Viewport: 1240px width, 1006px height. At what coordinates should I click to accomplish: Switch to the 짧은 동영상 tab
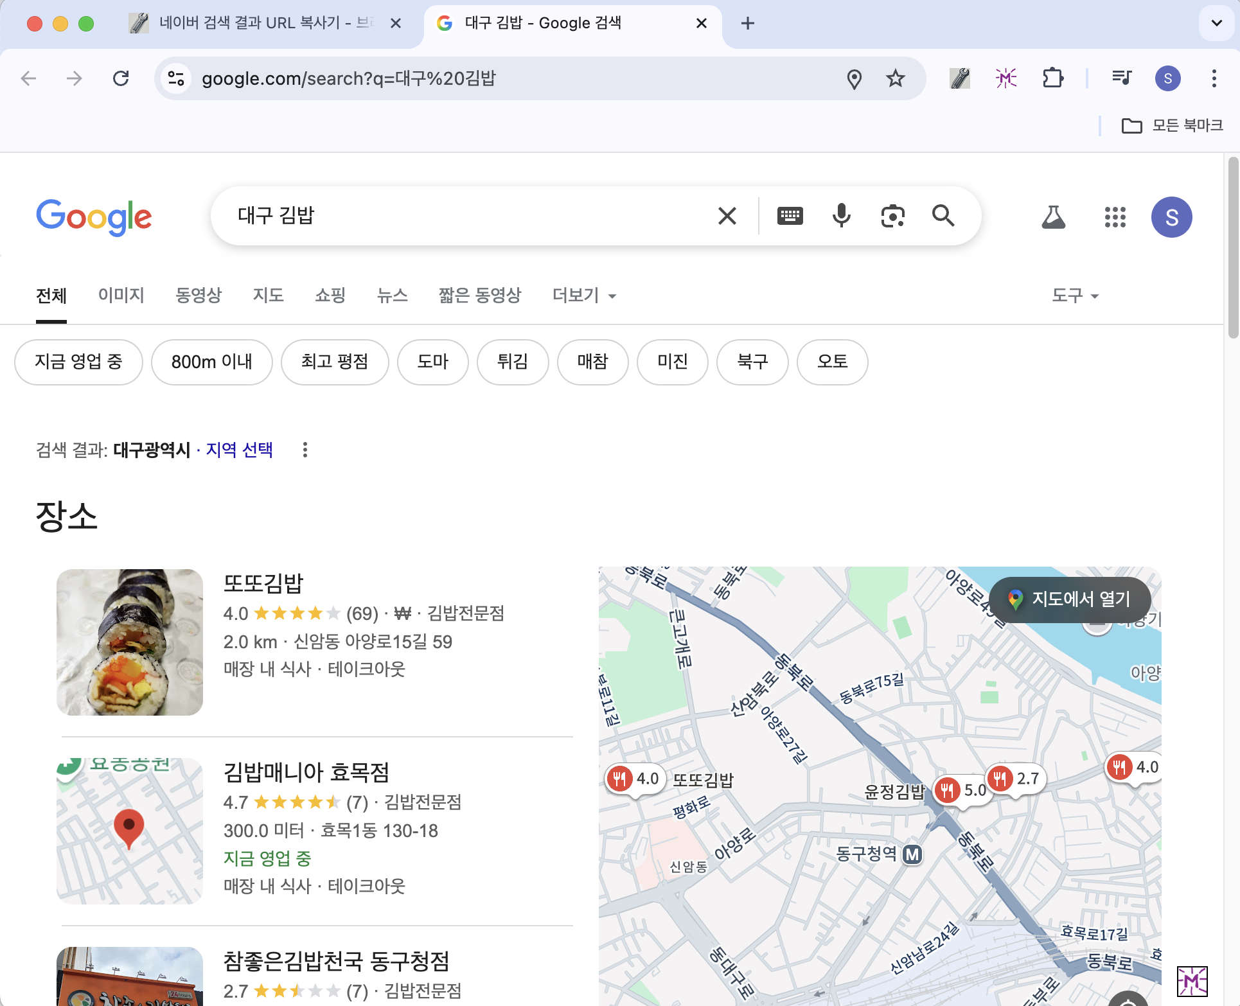[480, 296]
